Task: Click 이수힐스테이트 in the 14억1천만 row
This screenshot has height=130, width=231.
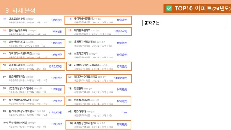Action: pyautogui.click(x=82, y=100)
